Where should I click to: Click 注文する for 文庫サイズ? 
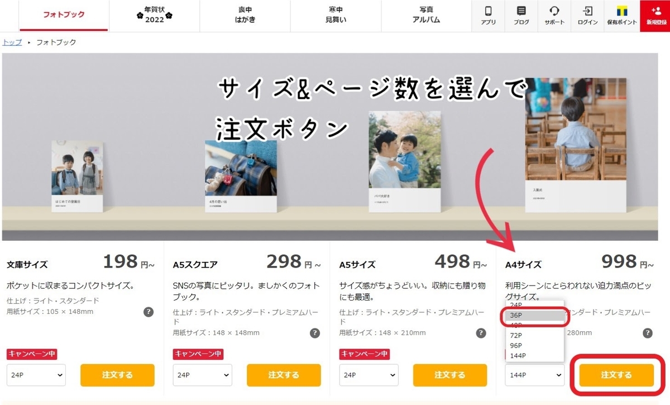[x=117, y=375]
